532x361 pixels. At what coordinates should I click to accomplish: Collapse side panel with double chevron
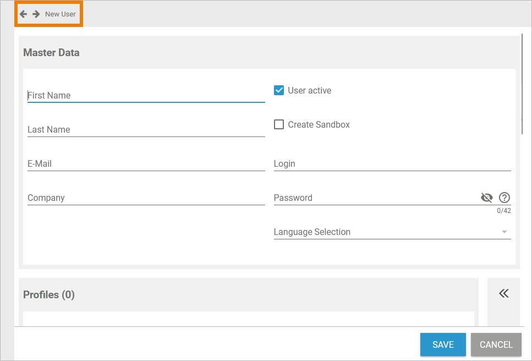coord(504,293)
